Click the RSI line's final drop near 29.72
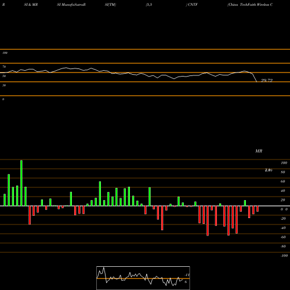The height and width of the screenshot is (290, 290). click(x=255, y=78)
